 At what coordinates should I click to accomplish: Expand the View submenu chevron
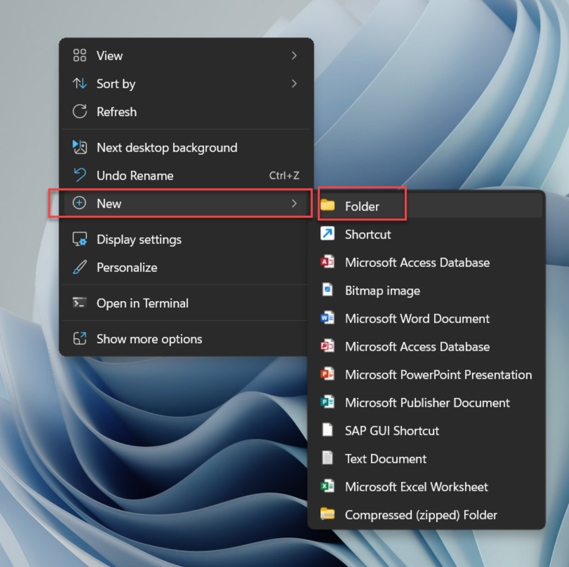(x=294, y=56)
